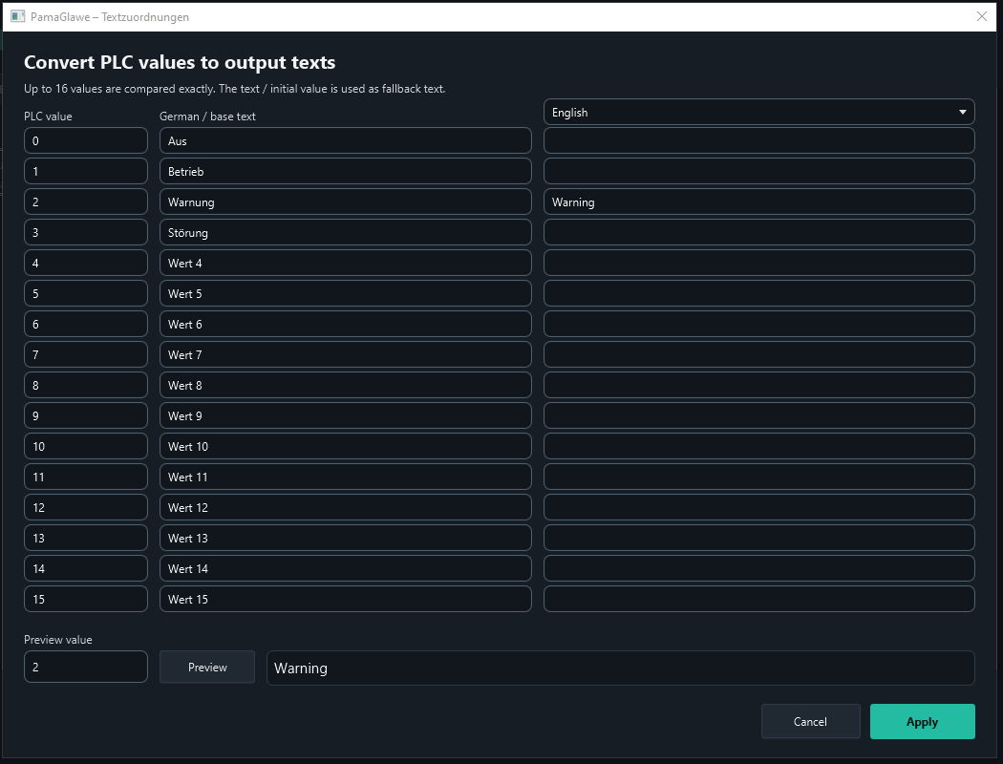Screen dimensions: 1003x764
Task: Click empty English translation field for 'Wert 11'
Action: 758,477
